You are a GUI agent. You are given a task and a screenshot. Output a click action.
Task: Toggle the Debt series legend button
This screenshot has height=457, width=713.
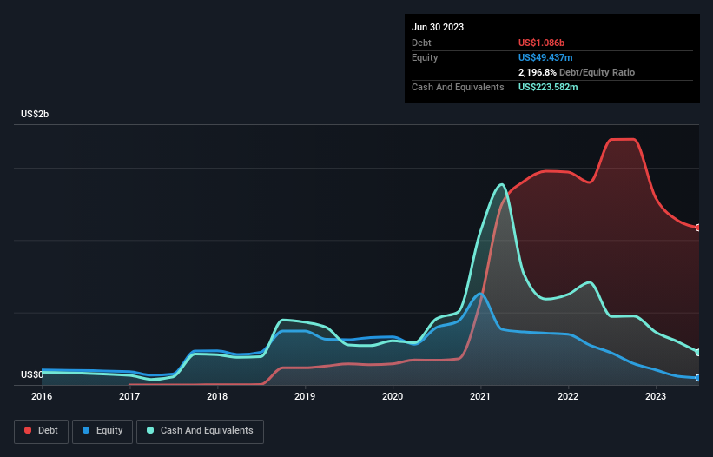pyautogui.click(x=41, y=431)
